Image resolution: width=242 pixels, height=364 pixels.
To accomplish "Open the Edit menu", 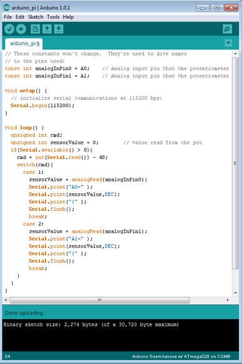I will [x=20, y=17].
